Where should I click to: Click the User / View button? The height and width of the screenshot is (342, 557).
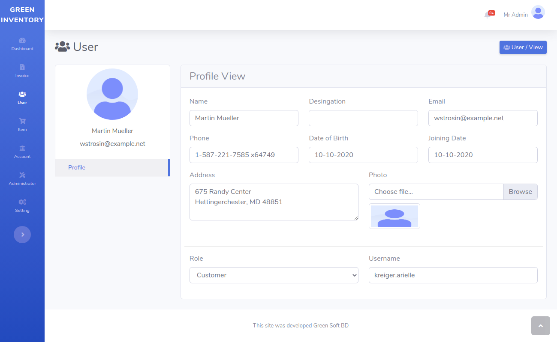click(x=523, y=48)
